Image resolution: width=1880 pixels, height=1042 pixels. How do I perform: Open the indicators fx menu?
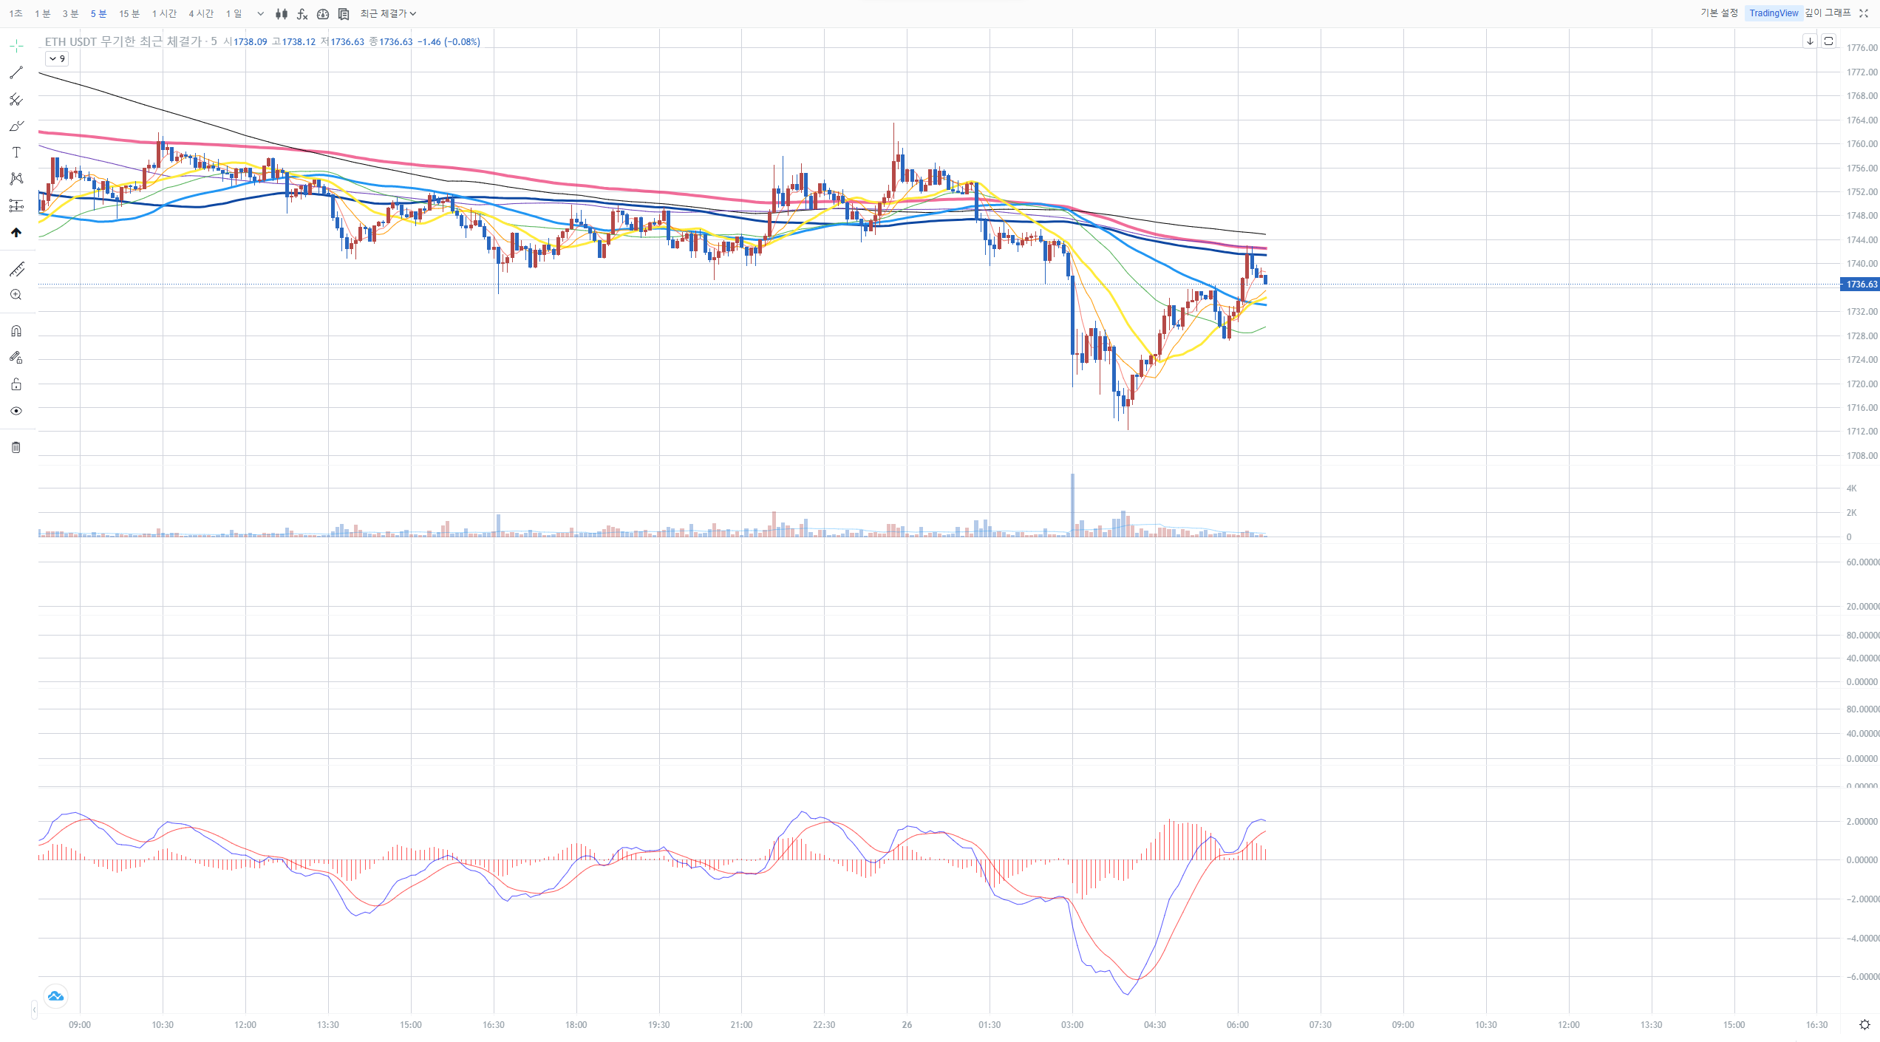point(302,14)
